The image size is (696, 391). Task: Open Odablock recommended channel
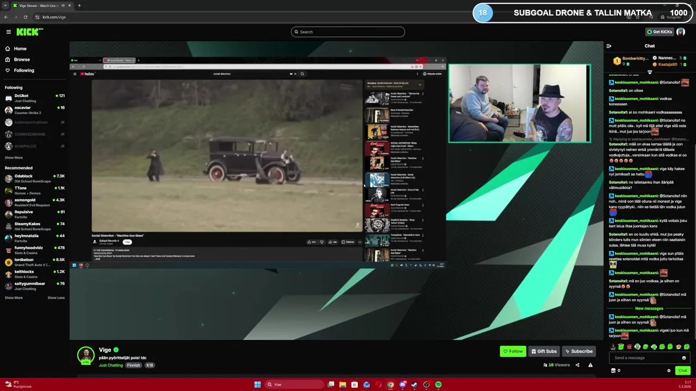click(35, 179)
